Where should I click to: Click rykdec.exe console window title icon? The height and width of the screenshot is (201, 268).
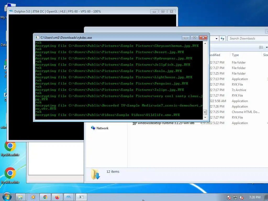pos(37,37)
